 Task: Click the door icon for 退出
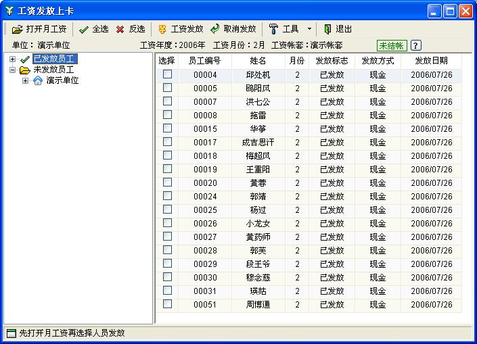[x=327, y=29]
